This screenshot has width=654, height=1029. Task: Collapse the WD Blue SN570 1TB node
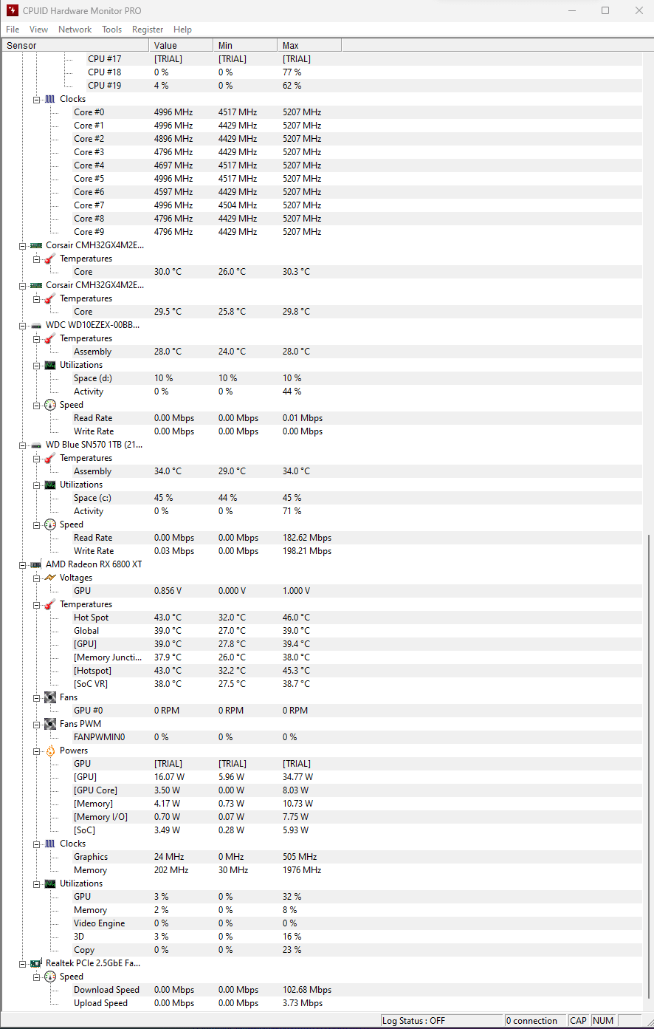pos(23,445)
